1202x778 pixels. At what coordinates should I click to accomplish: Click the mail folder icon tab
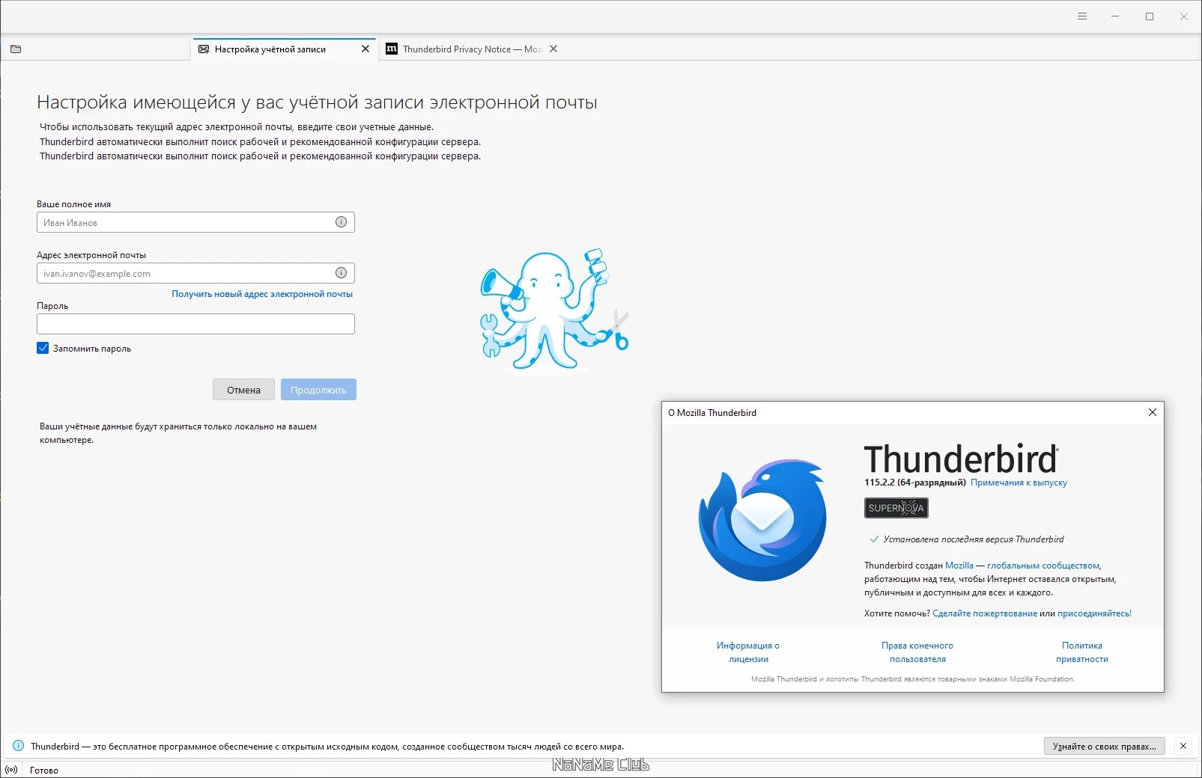click(x=16, y=49)
